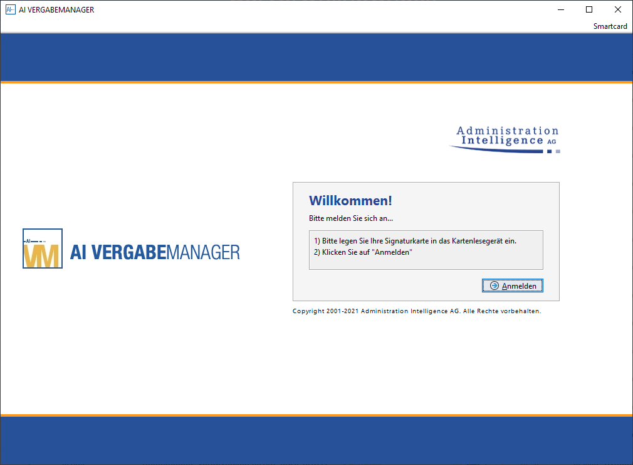
Task: Click the window title AI VERGABEMANAGER
Action: 56,9
